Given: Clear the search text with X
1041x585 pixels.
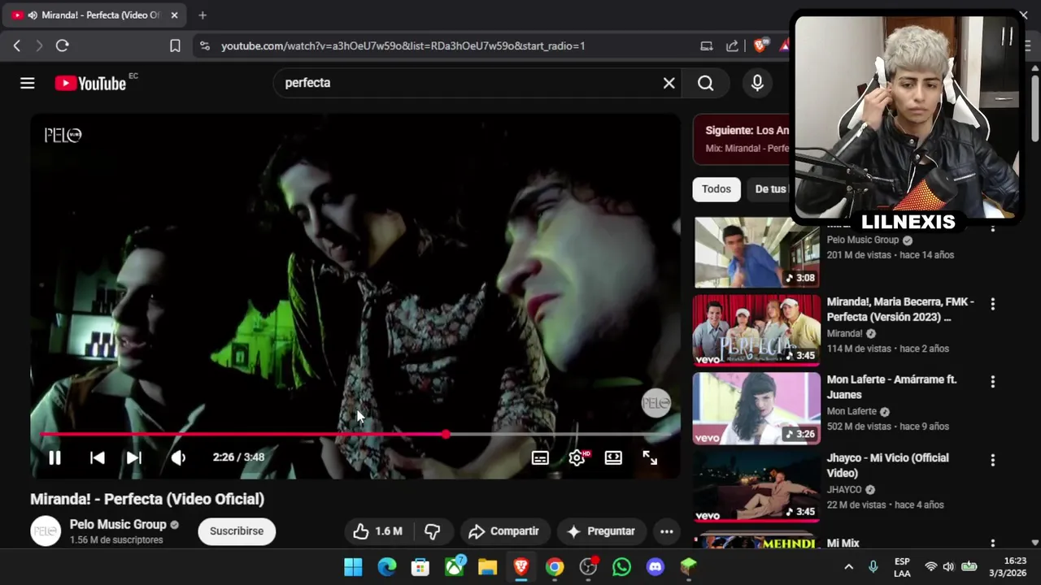Looking at the screenshot, I should [669, 83].
